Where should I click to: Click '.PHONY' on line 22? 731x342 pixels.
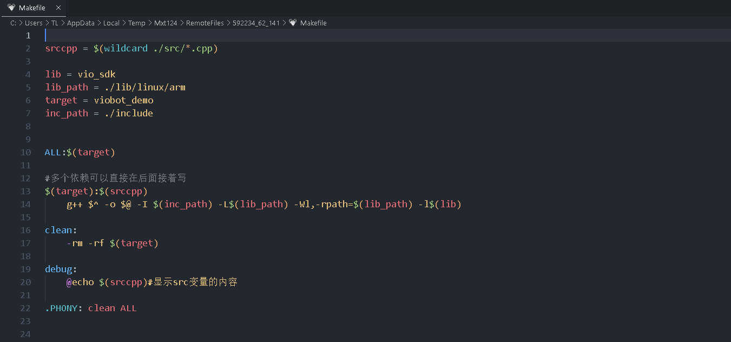(x=61, y=308)
